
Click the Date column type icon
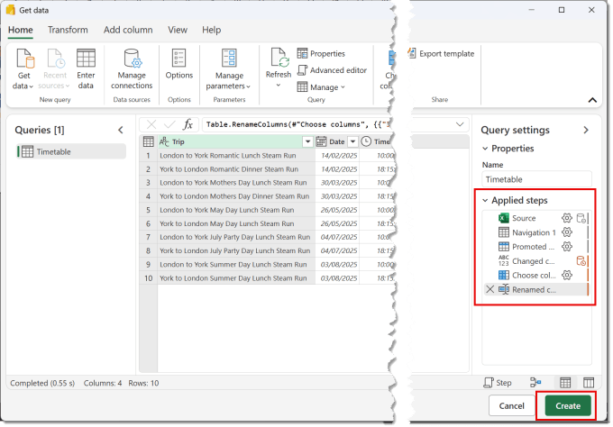click(x=321, y=141)
